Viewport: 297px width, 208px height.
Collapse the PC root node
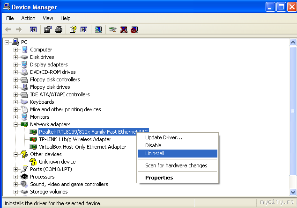pyautogui.click(x=7, y=42)
